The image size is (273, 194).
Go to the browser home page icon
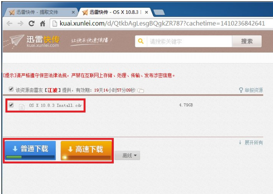pyautogui.click(x=43, y=23)
